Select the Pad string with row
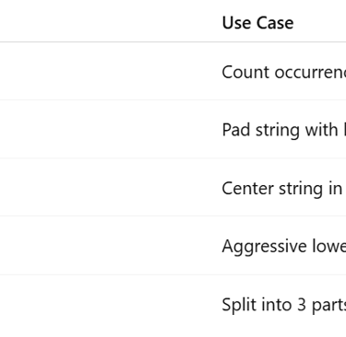Viewport: 346px width, 337px height. point(173,129)
